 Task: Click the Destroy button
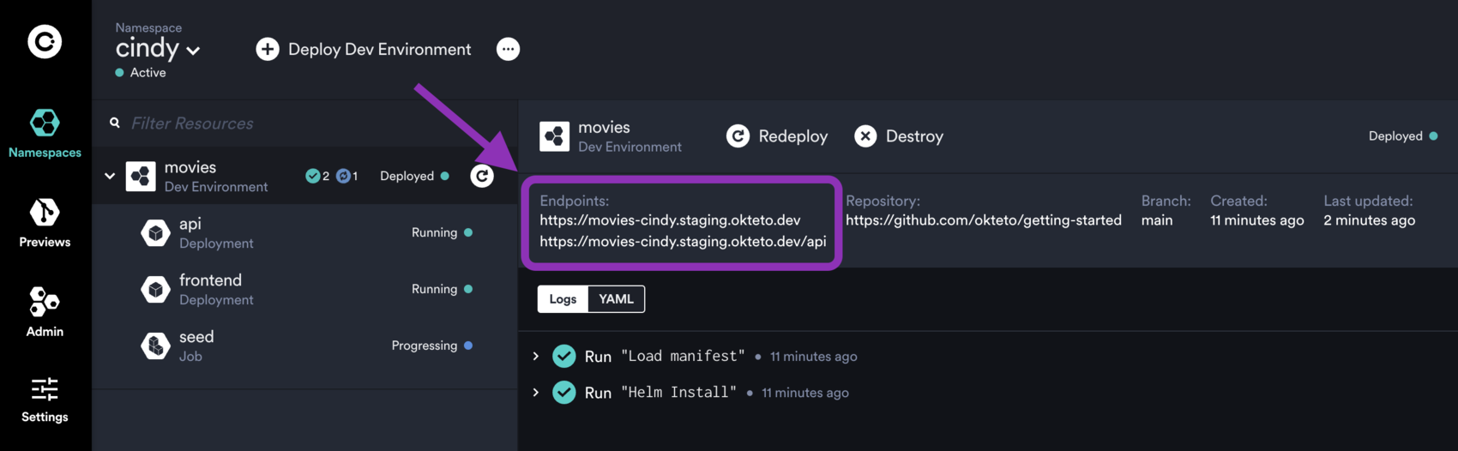tap(899, 135)
